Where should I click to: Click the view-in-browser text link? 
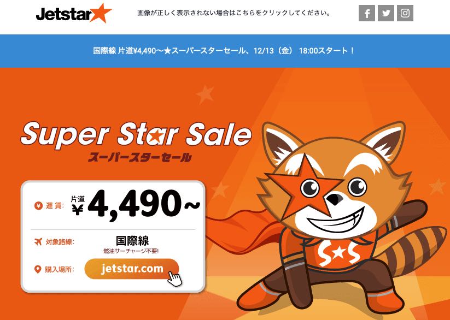tap(234, 13)
